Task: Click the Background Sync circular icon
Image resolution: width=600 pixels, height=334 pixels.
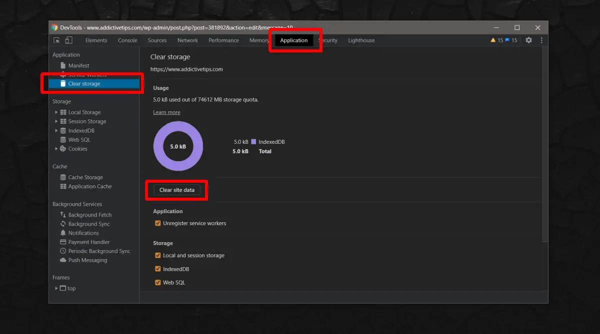Action: [x=63, y=224]
